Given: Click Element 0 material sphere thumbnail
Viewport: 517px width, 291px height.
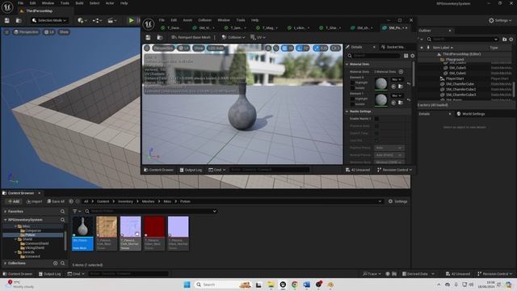Looking at the screenshot, I should [x=380, y=83].
